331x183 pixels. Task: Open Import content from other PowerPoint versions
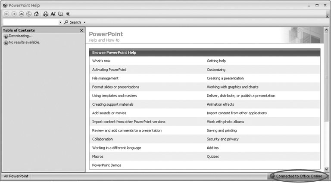point(129,122)
